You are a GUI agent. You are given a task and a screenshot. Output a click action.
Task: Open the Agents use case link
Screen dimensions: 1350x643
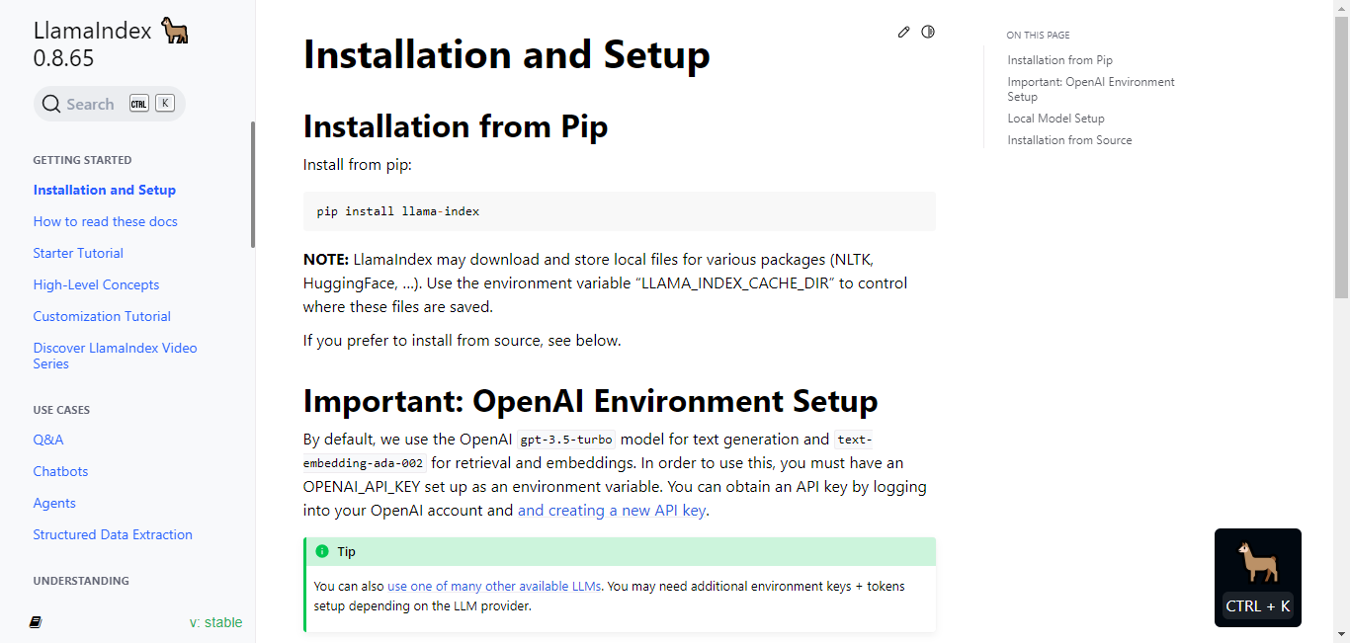click(x=54, y=503)
